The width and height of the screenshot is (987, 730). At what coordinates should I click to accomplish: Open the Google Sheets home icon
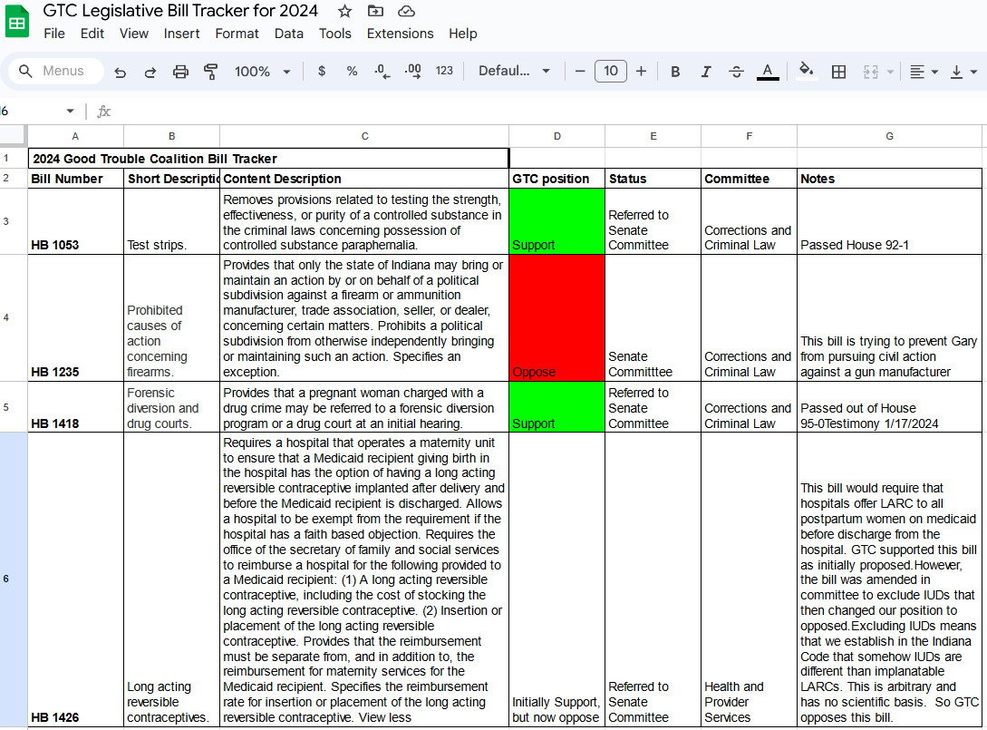(x=17, y=22)
